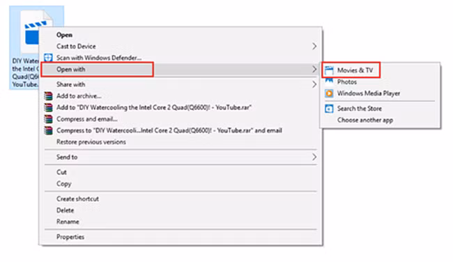Choose Create shortcut

(77, 199)
